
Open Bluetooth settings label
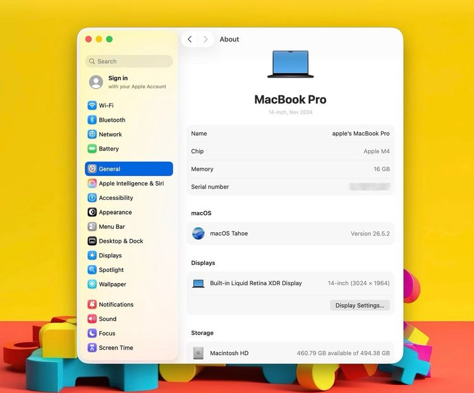point(112,120)
